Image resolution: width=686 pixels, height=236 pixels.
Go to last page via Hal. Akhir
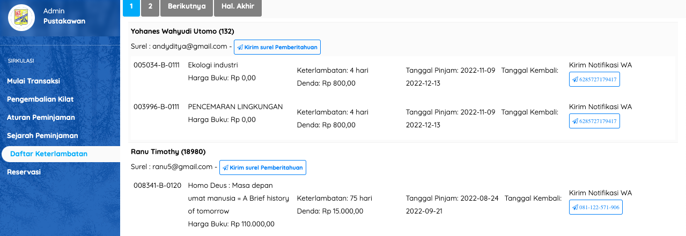(238, 7)
